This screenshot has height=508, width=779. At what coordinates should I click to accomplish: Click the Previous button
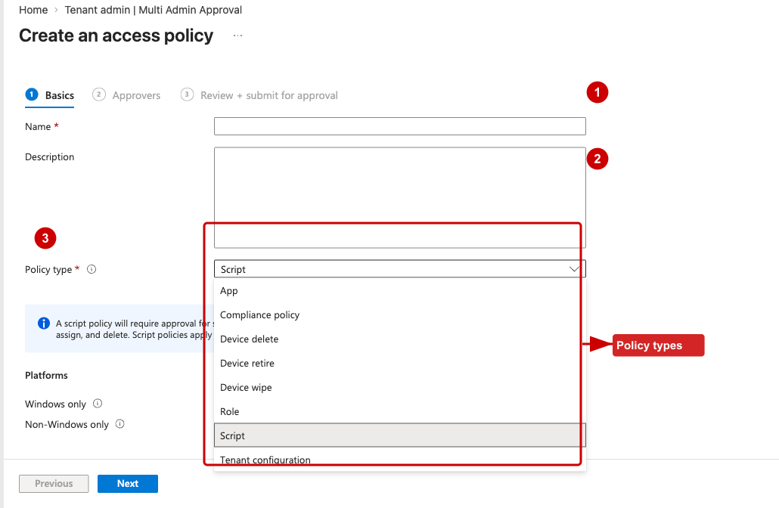coord(54,483)
